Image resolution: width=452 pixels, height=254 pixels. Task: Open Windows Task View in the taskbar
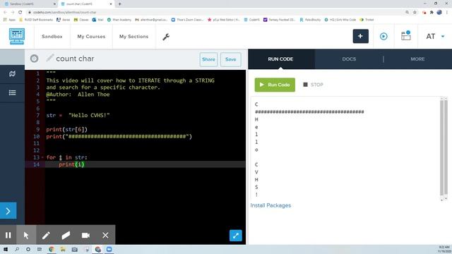point(40,249)
